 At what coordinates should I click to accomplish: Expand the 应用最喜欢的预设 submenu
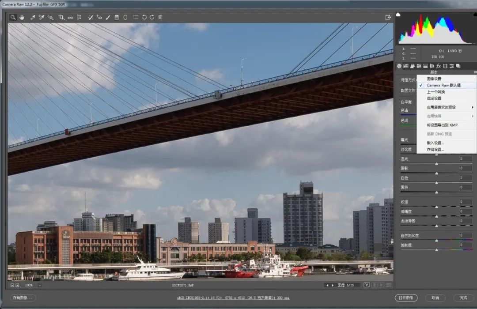click(446, 107)
